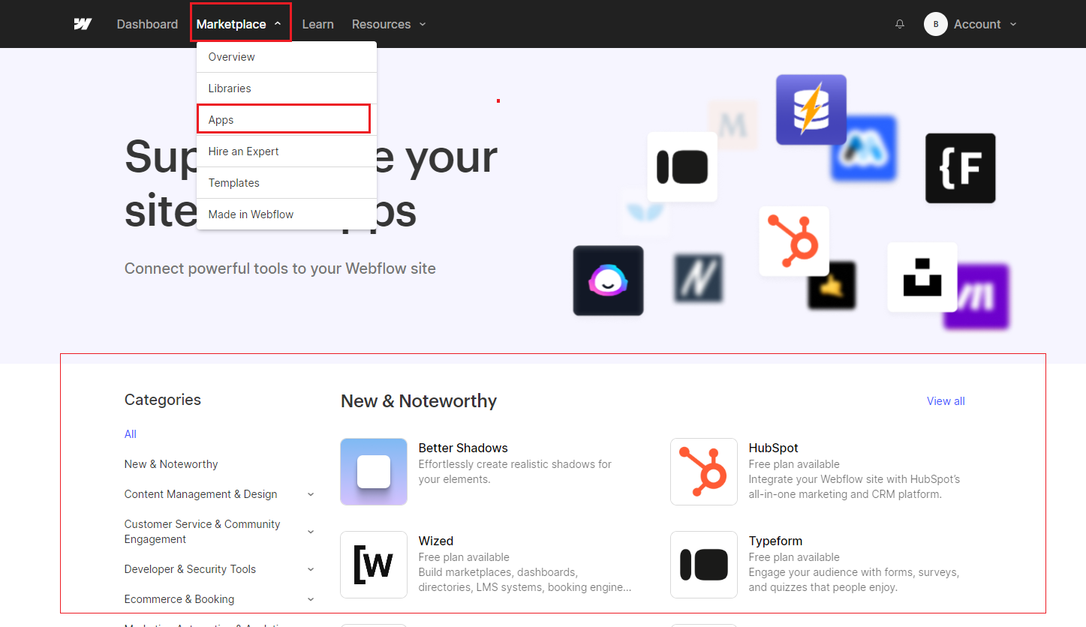Click the hero lightning database logo
This screenshot has width=1086, height=627.
pos(811,109)
